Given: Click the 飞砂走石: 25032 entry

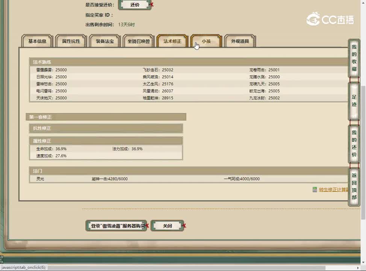Looking at the screenshot, I should tap(158, 70).
